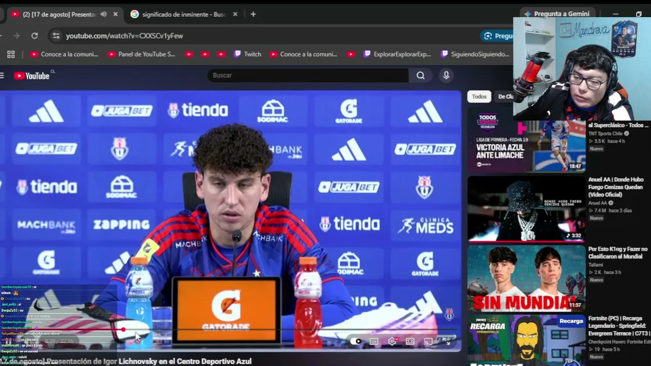Screen dimensions: 651x366
Task: Toggle the autoplay switch in player
Action: pyautogui.click(x=357, y=342)
